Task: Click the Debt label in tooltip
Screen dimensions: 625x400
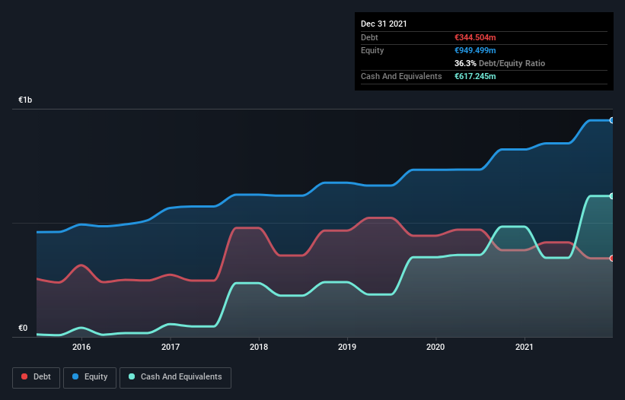Action: pos(369,37)
